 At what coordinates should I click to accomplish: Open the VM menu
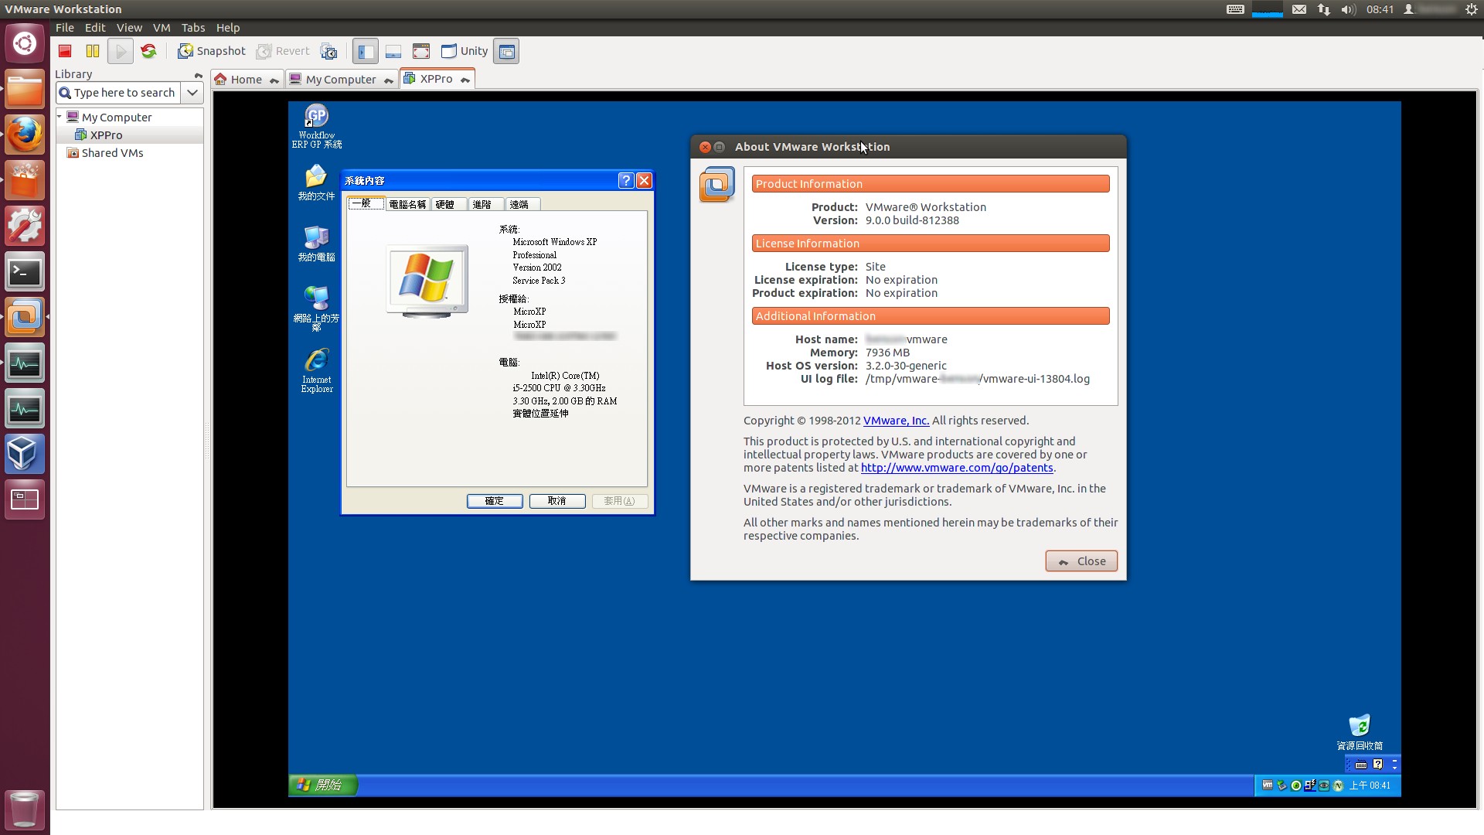(x=162, y=27)
